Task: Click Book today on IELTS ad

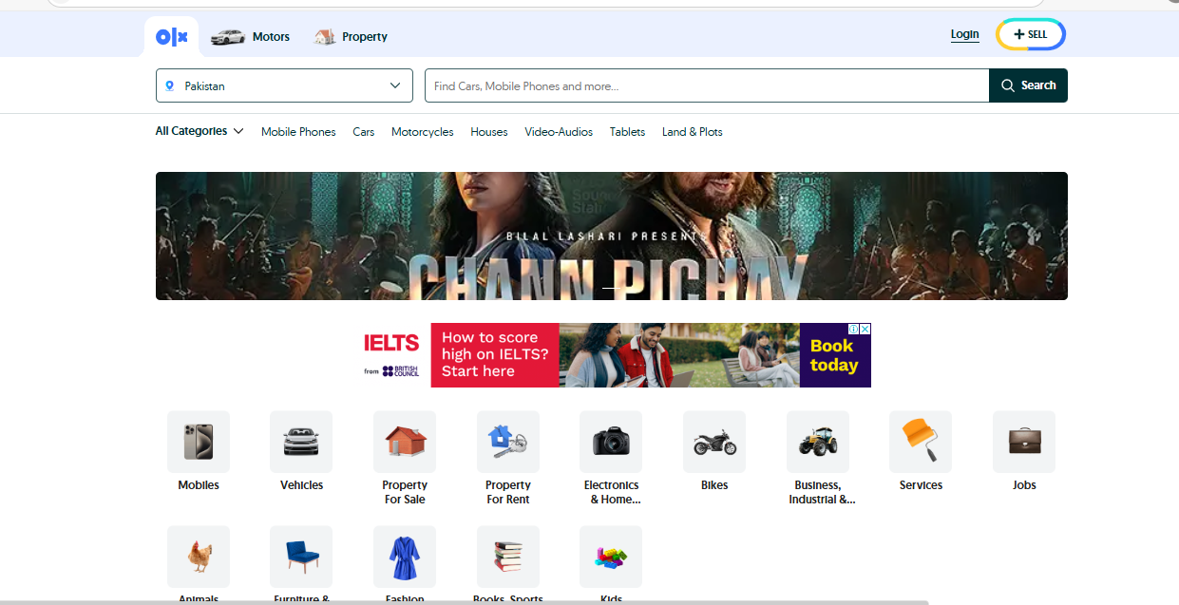Action: 834,355
